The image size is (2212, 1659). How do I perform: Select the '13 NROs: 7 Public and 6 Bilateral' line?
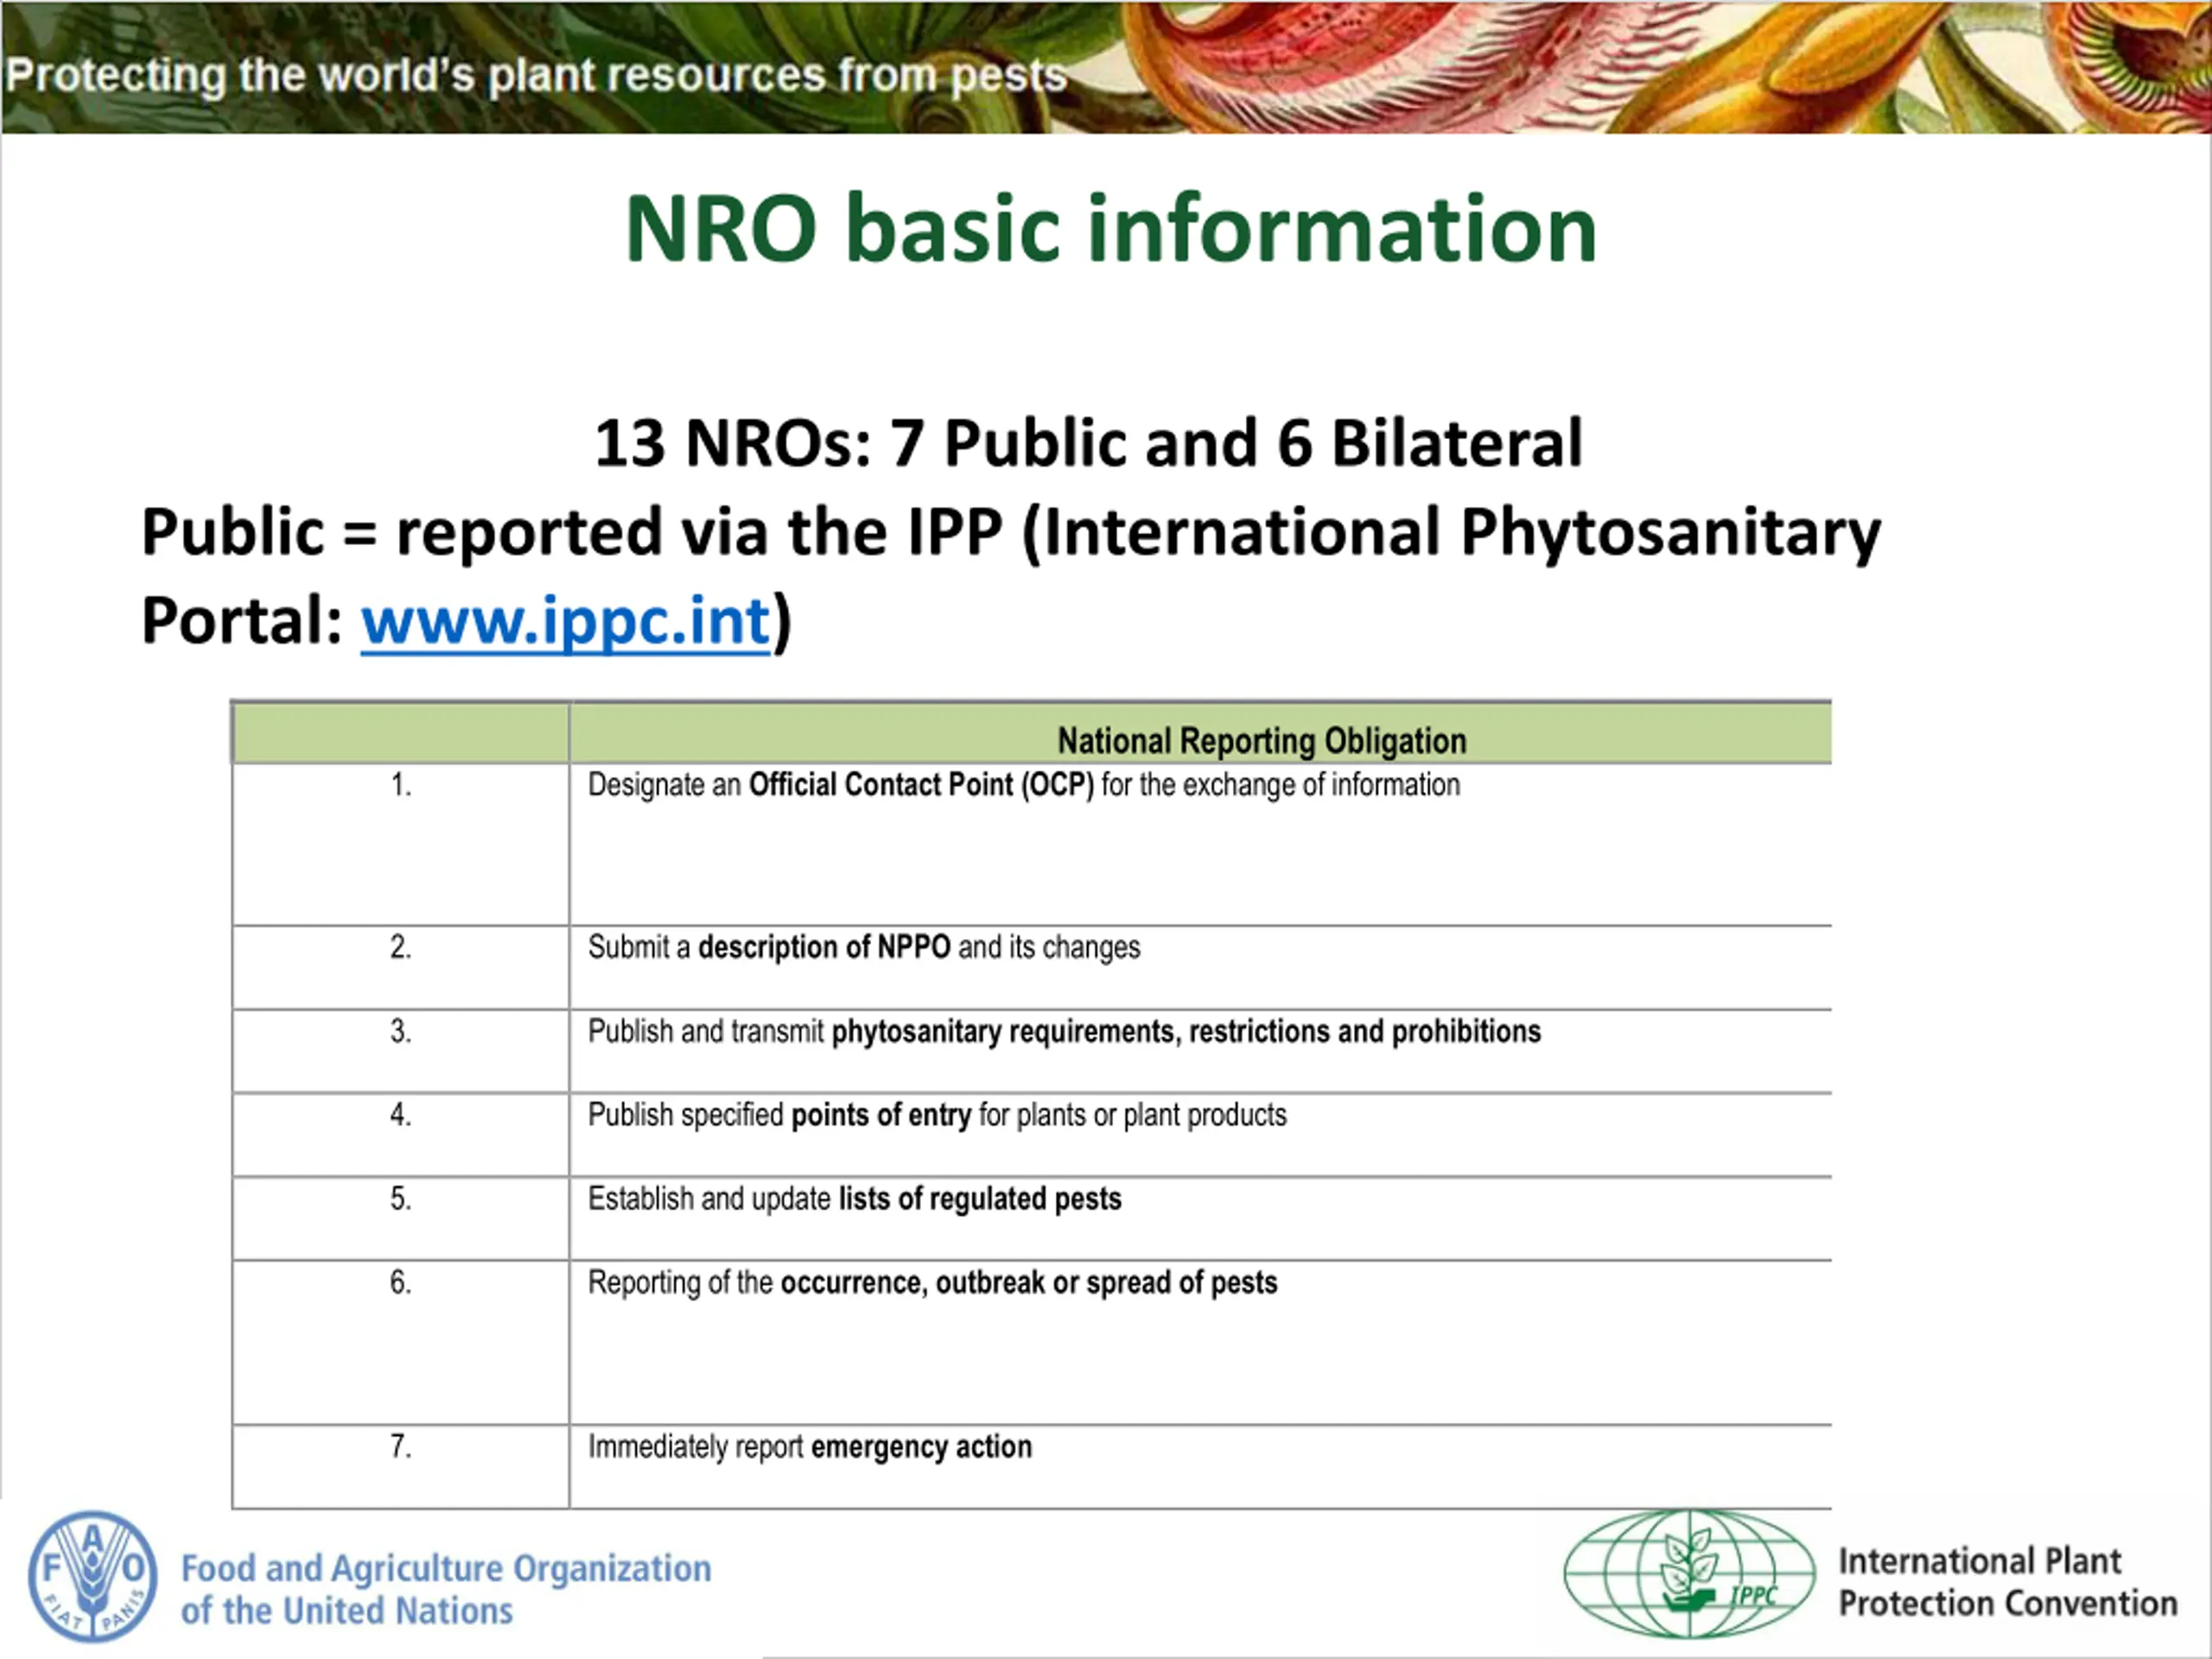tap(1088, 443)
